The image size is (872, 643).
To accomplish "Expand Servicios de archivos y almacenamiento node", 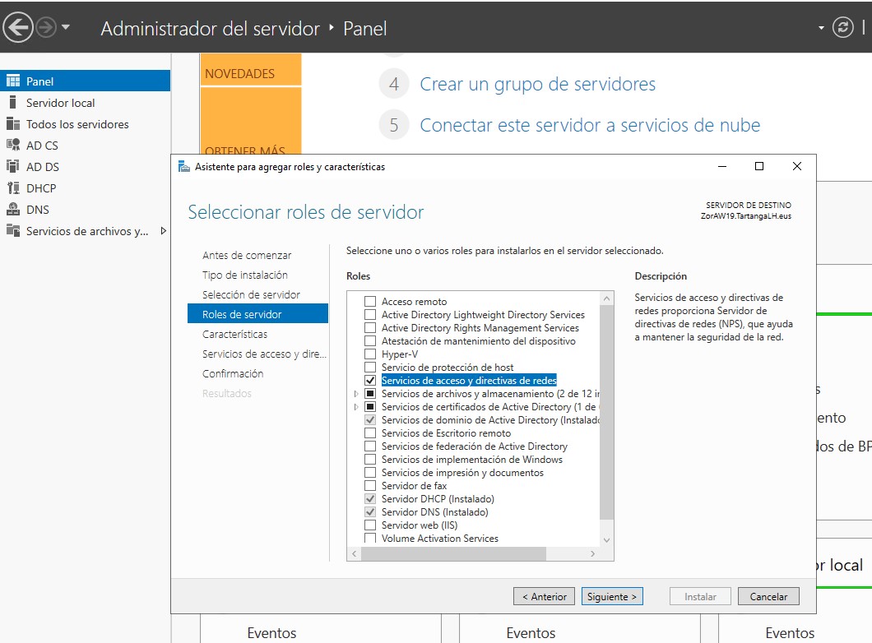I will pyautogui.click(x=356, y=394).
